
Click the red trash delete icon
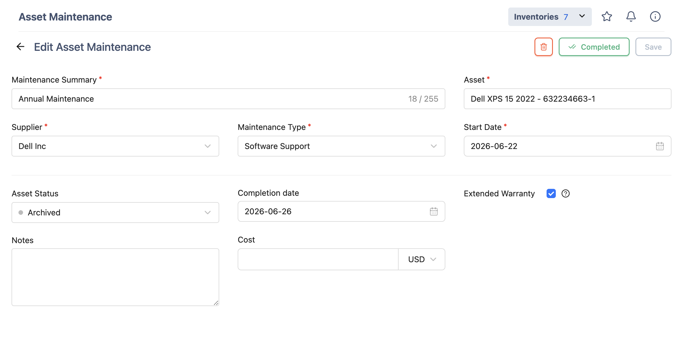[x=543, y=47]
